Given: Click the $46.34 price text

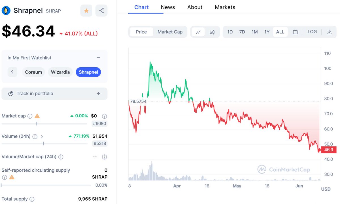Looking at the screenshot, I should [x=28, y=31].
